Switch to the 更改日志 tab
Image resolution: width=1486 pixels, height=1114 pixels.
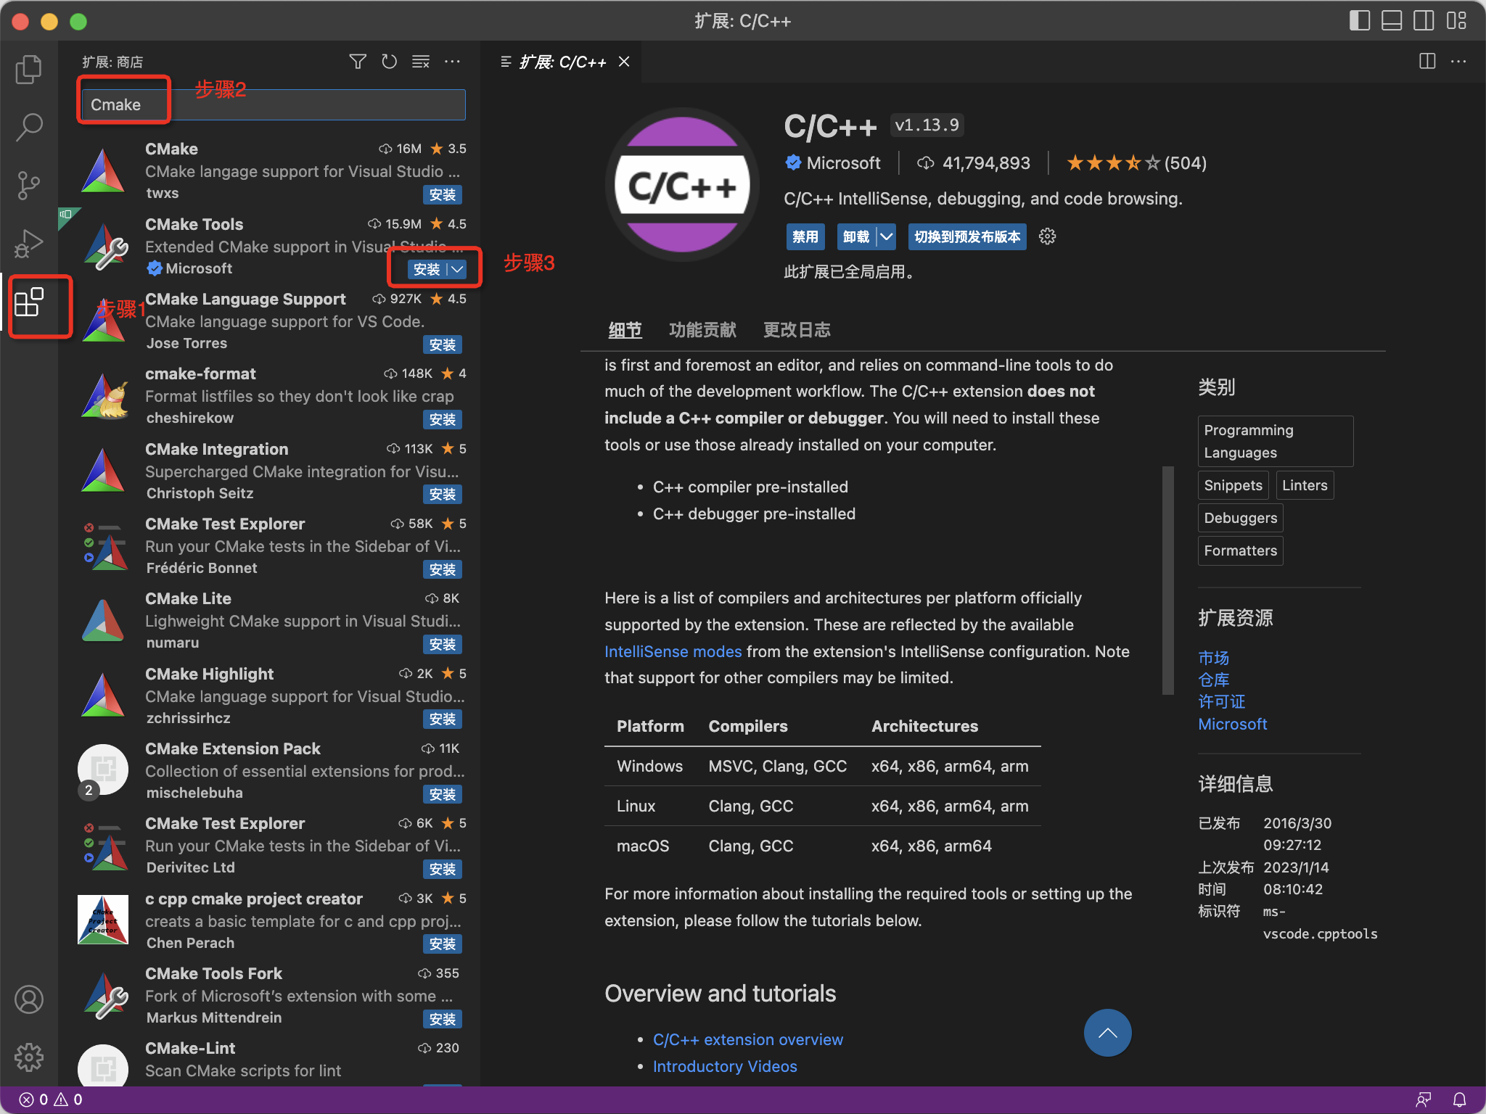[x=797, y=330]
